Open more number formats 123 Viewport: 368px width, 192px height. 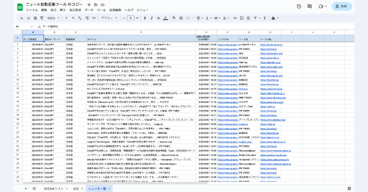pyautogui.click(x=94, y=18)
